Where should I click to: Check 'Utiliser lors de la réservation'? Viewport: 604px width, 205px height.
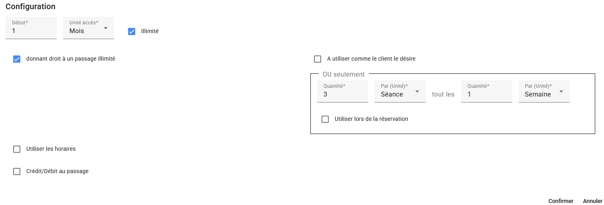coord(325,119)
